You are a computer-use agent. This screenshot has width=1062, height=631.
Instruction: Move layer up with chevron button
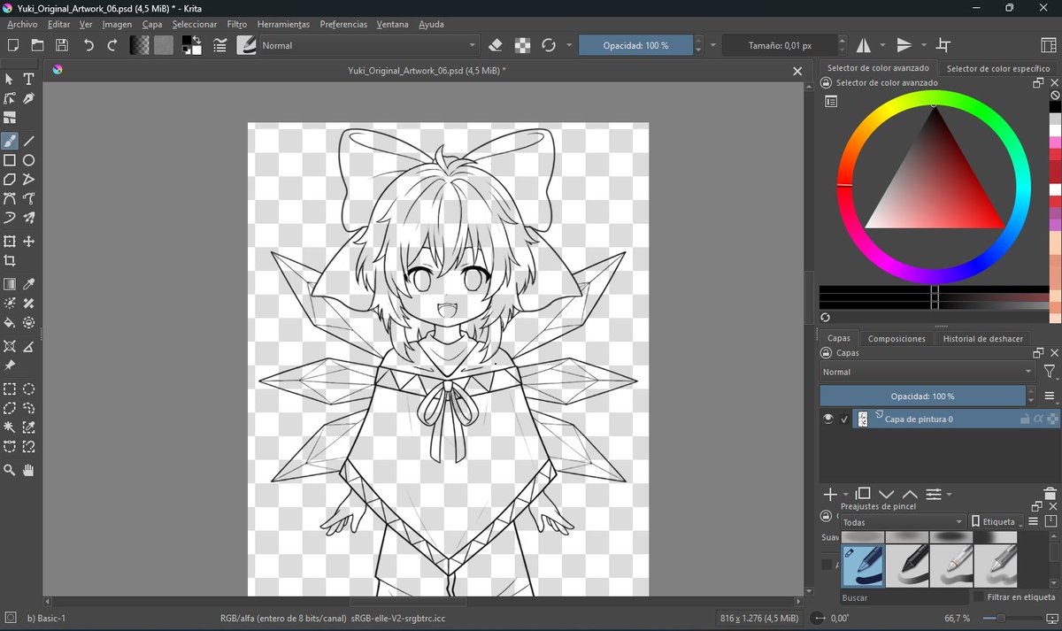[x=910, y=494]
